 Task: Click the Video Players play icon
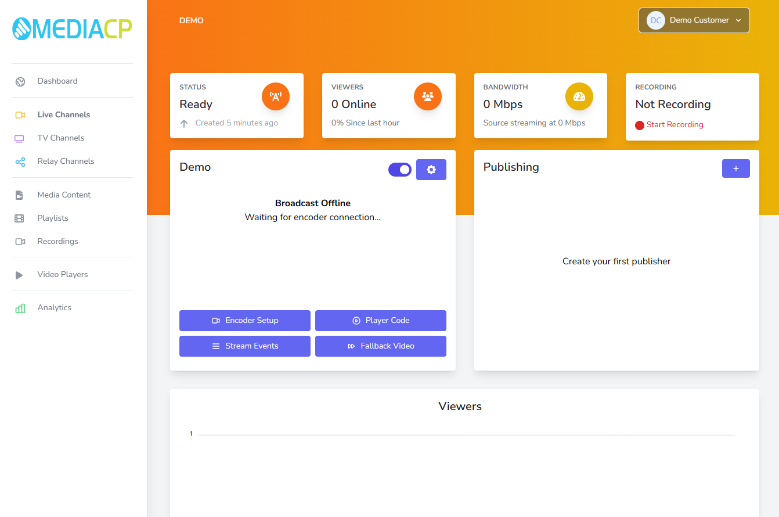20,274
